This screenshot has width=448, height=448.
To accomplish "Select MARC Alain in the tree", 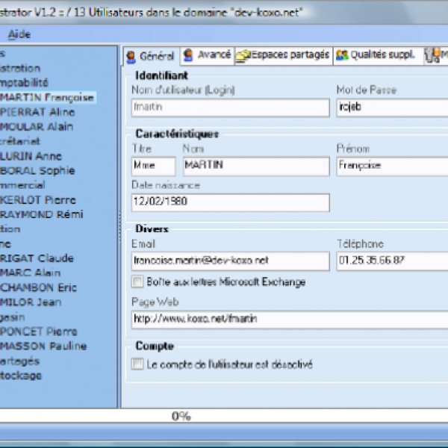I will [30, 273].
